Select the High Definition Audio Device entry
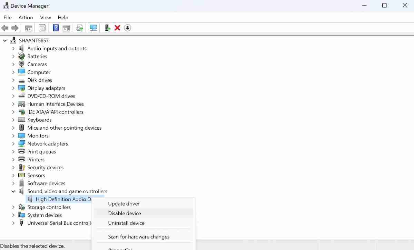Viewport: 414px width, 250px height. (62, 199)
